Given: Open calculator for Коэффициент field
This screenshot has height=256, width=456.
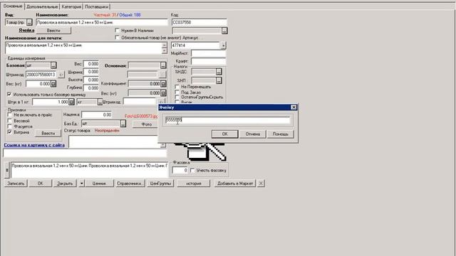Looking at the screenshot, I should pos(163,84).
